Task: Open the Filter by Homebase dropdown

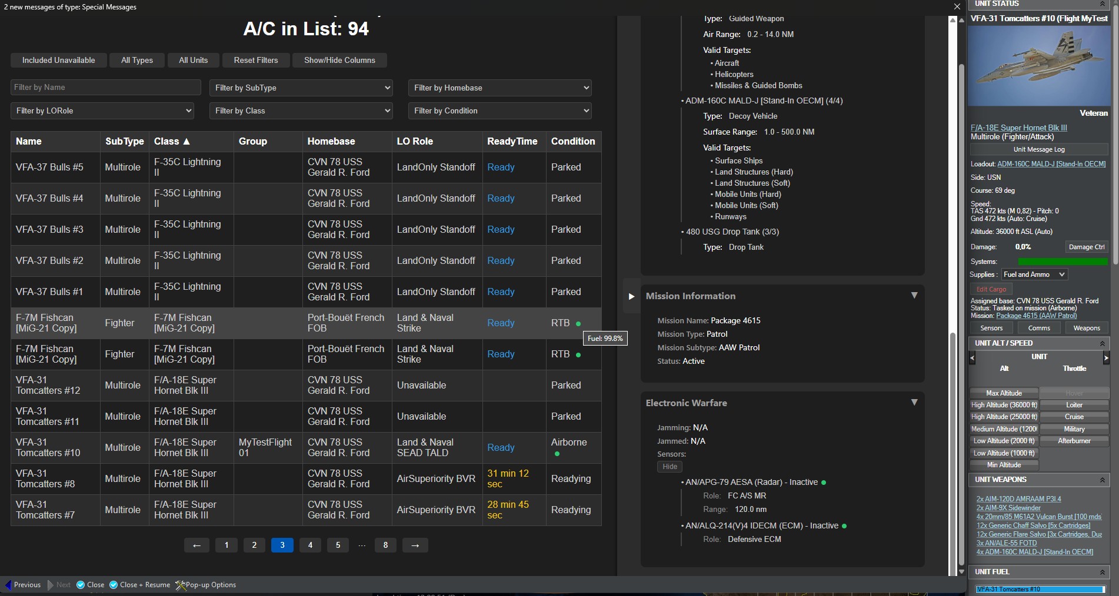Action: pyautogui.click(x=499, y=88)
